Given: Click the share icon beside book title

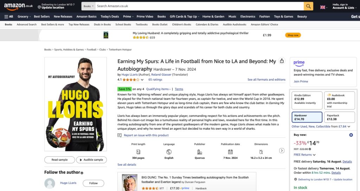Looking at the screenshot, I should [x=282, y=61].
